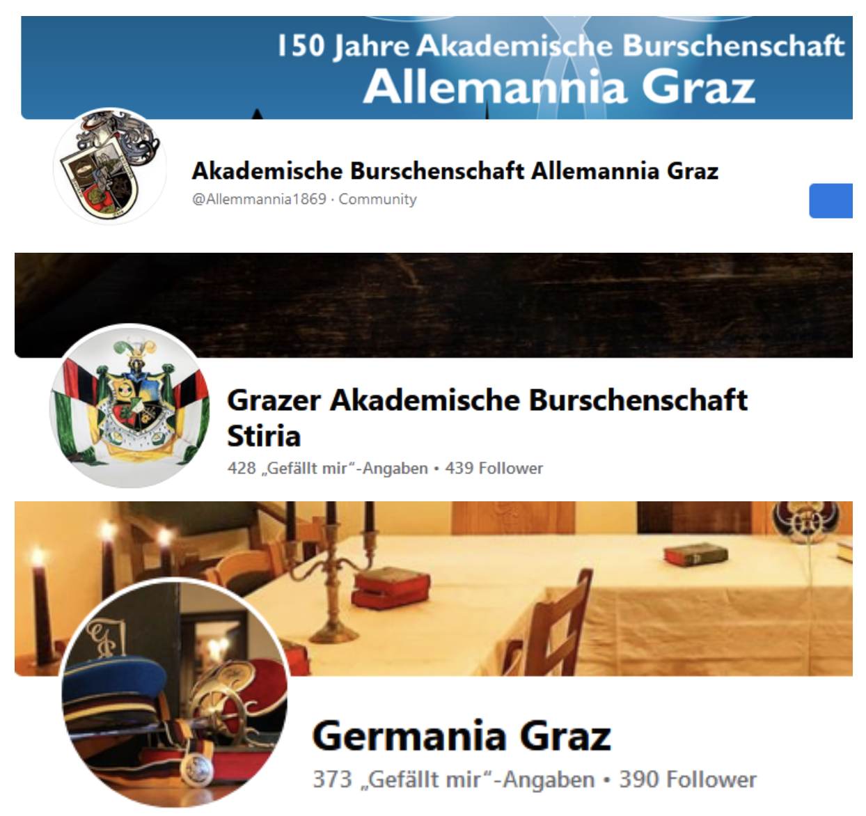
Task: Open Stiria coat of arms profile picture
Action: pyautogui.click(x=129, y=406)
